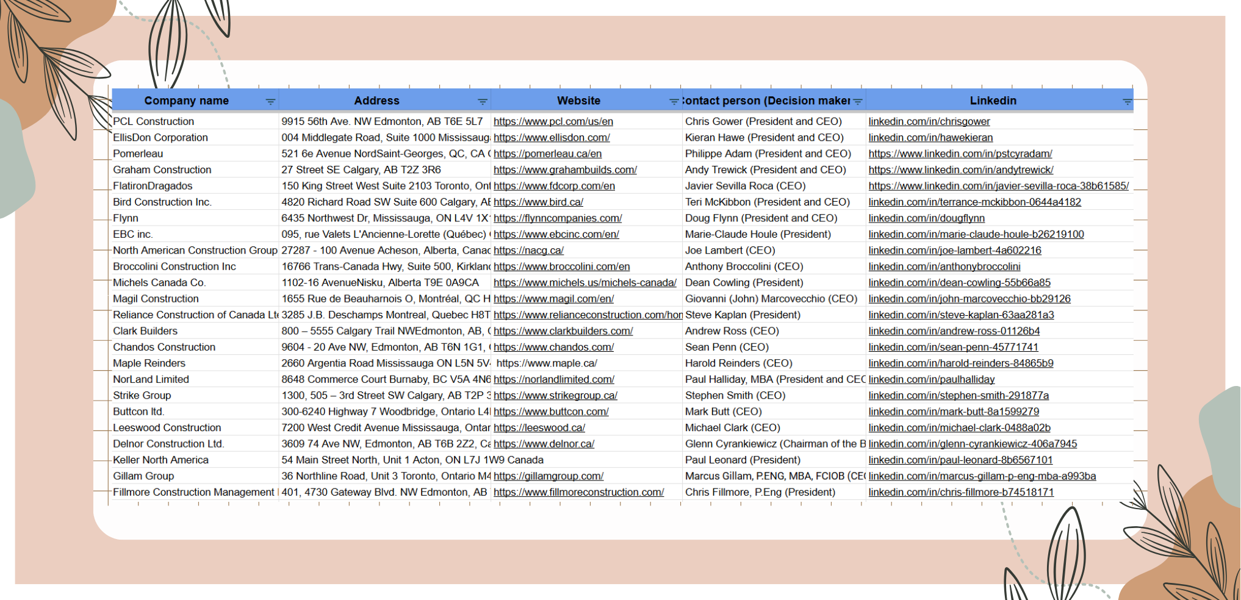Open the michael-clark LinkedIn link
This screenshot has width=1241, height=600.
click(960, 428)
